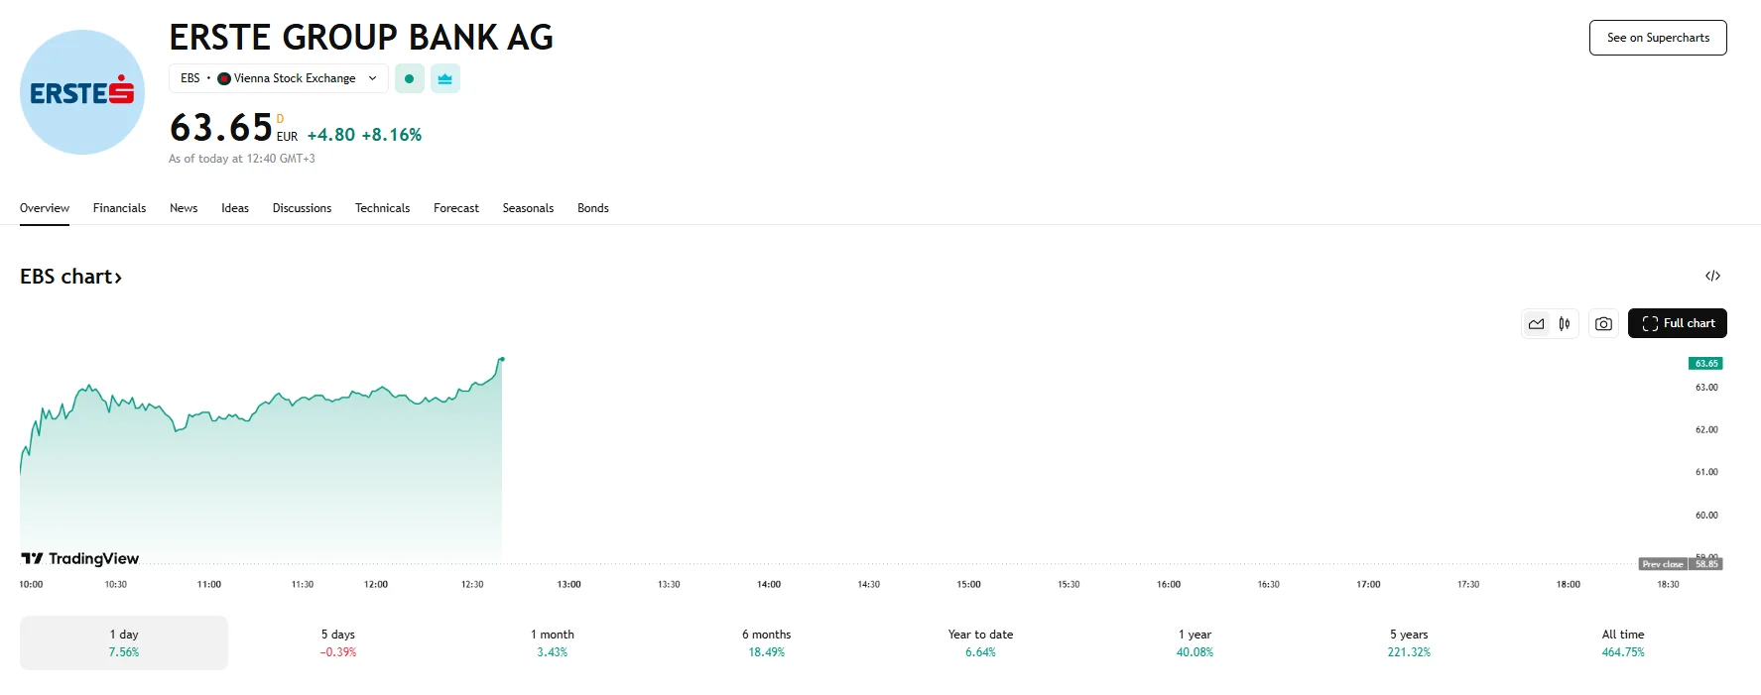Screen dimensions: 1761x695
Task: Click the chart line endpoint dot
Action: tap(502, 359)
